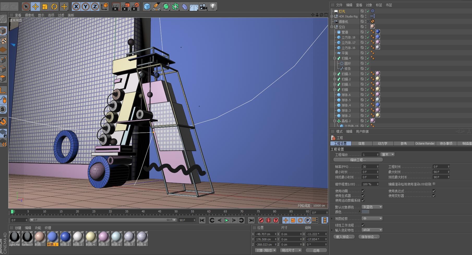The width and height of the screenshot is (472, 255).
Task: Toggle Parameter keyframe P button
Action: tap(308, 220)
